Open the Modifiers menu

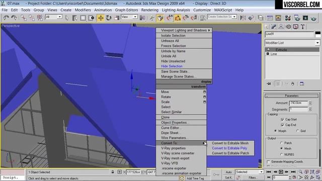(82, 10)
